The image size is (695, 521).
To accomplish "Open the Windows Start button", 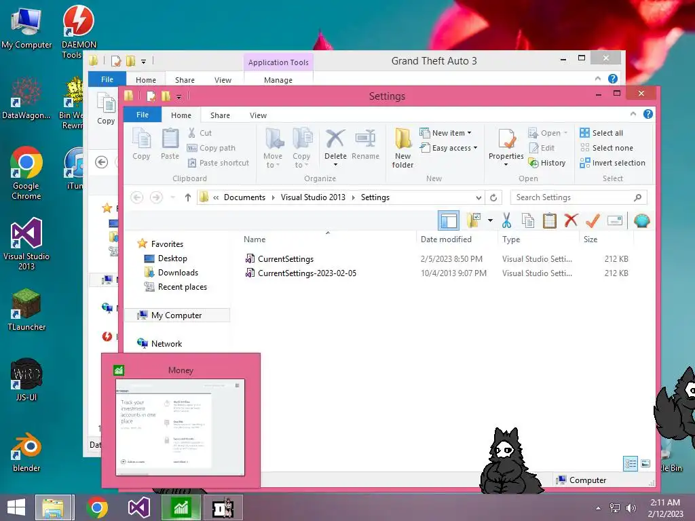I will pyautogui.click(x=16, y=507).
